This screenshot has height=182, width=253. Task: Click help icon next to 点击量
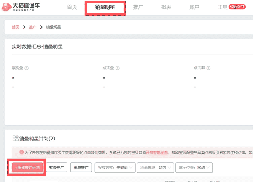118,68
